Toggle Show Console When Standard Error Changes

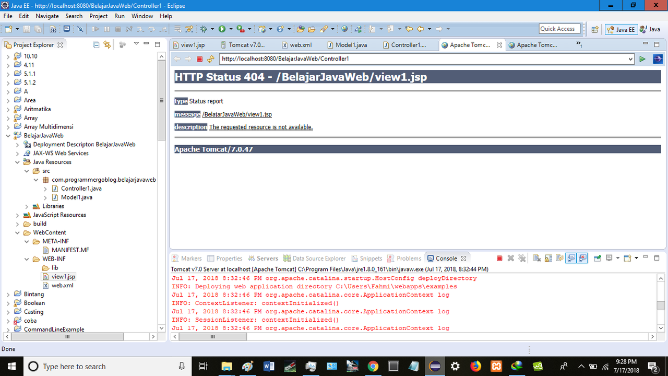583,258
